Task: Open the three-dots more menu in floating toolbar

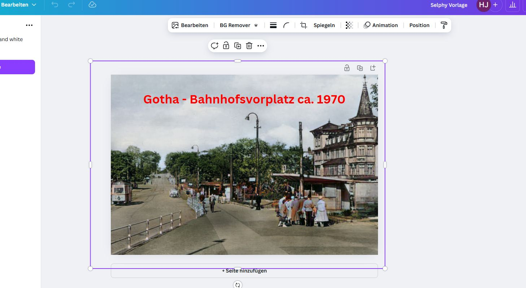Action: [x=261, y=46]
